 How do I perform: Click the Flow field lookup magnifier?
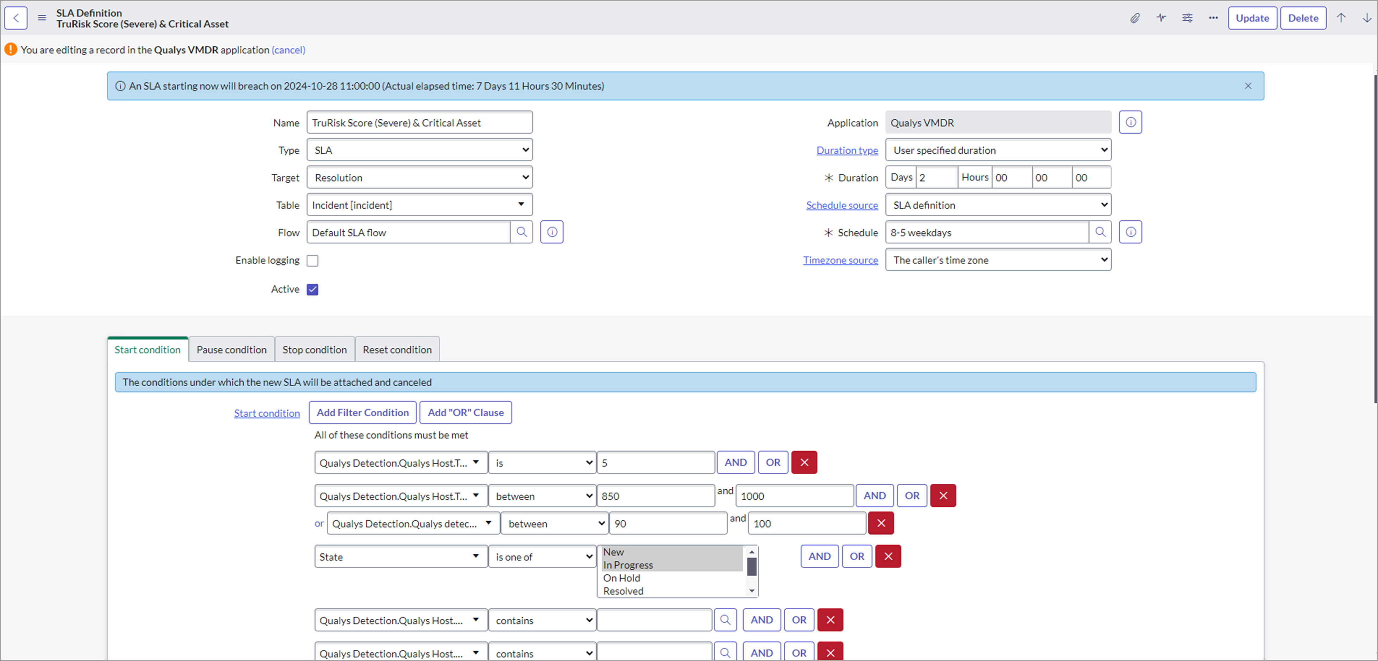pos(521,232)
